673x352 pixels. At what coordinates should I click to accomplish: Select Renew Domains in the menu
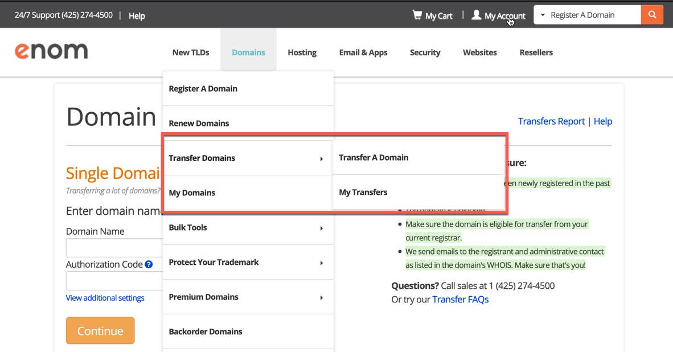(199, 123)
